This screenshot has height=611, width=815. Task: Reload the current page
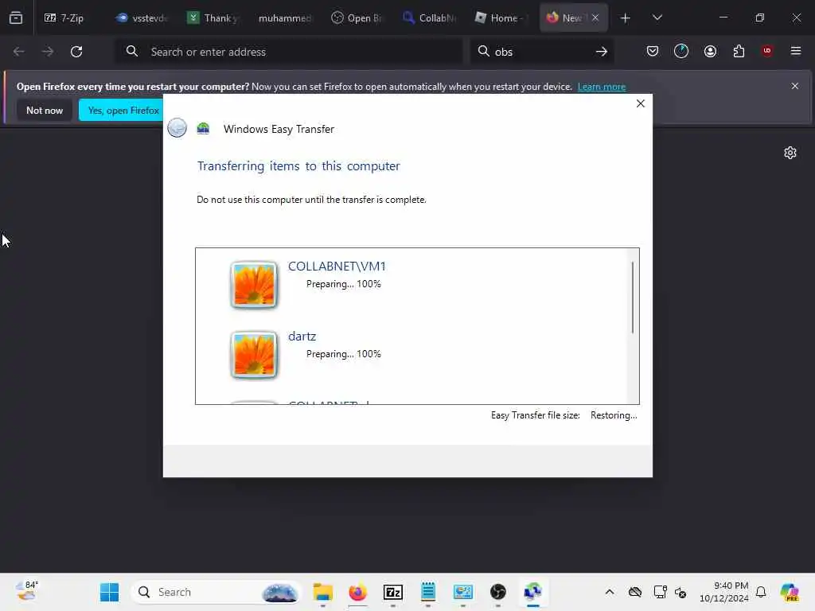tap(76, 52)
